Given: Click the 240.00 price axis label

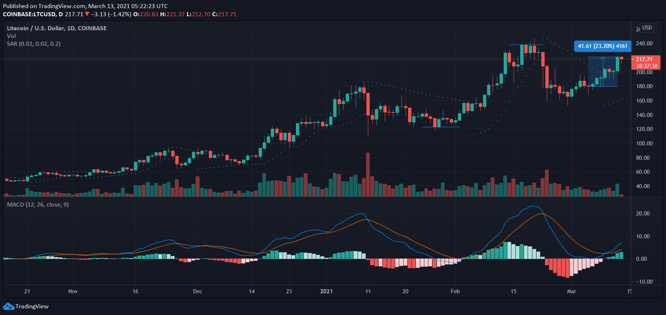Looking at the screenshot, I should 644,44.
